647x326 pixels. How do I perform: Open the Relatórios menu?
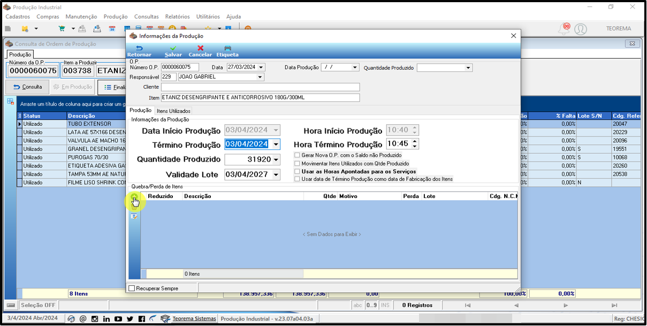pos(177,17)
